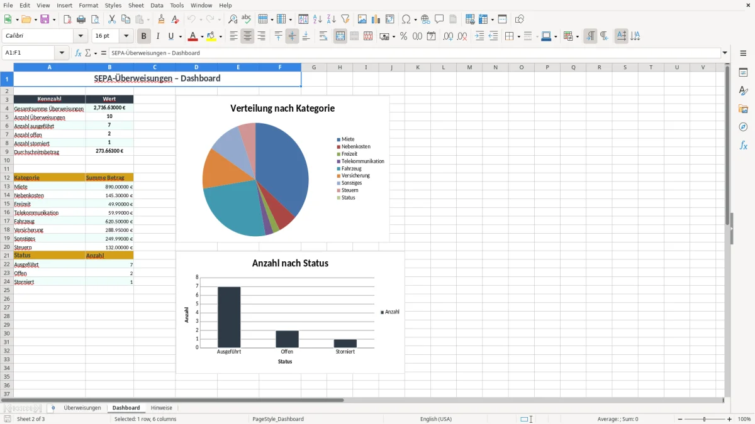
Task: Format cell as date
Action: pos(431,36)
